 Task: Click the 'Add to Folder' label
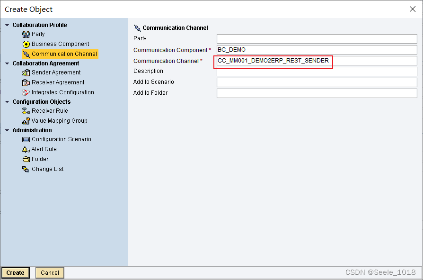click(150, 92)
